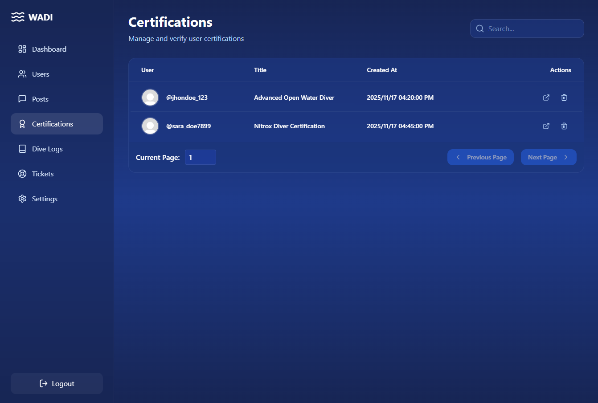Navigate to Dive Logs
Viewport: 598px width, 403px height.
[47, 149]
